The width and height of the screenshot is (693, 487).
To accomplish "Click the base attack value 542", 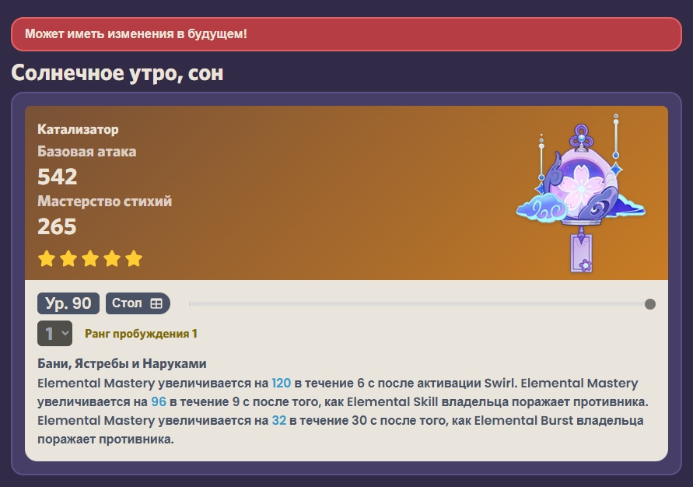I will point(58,177).
